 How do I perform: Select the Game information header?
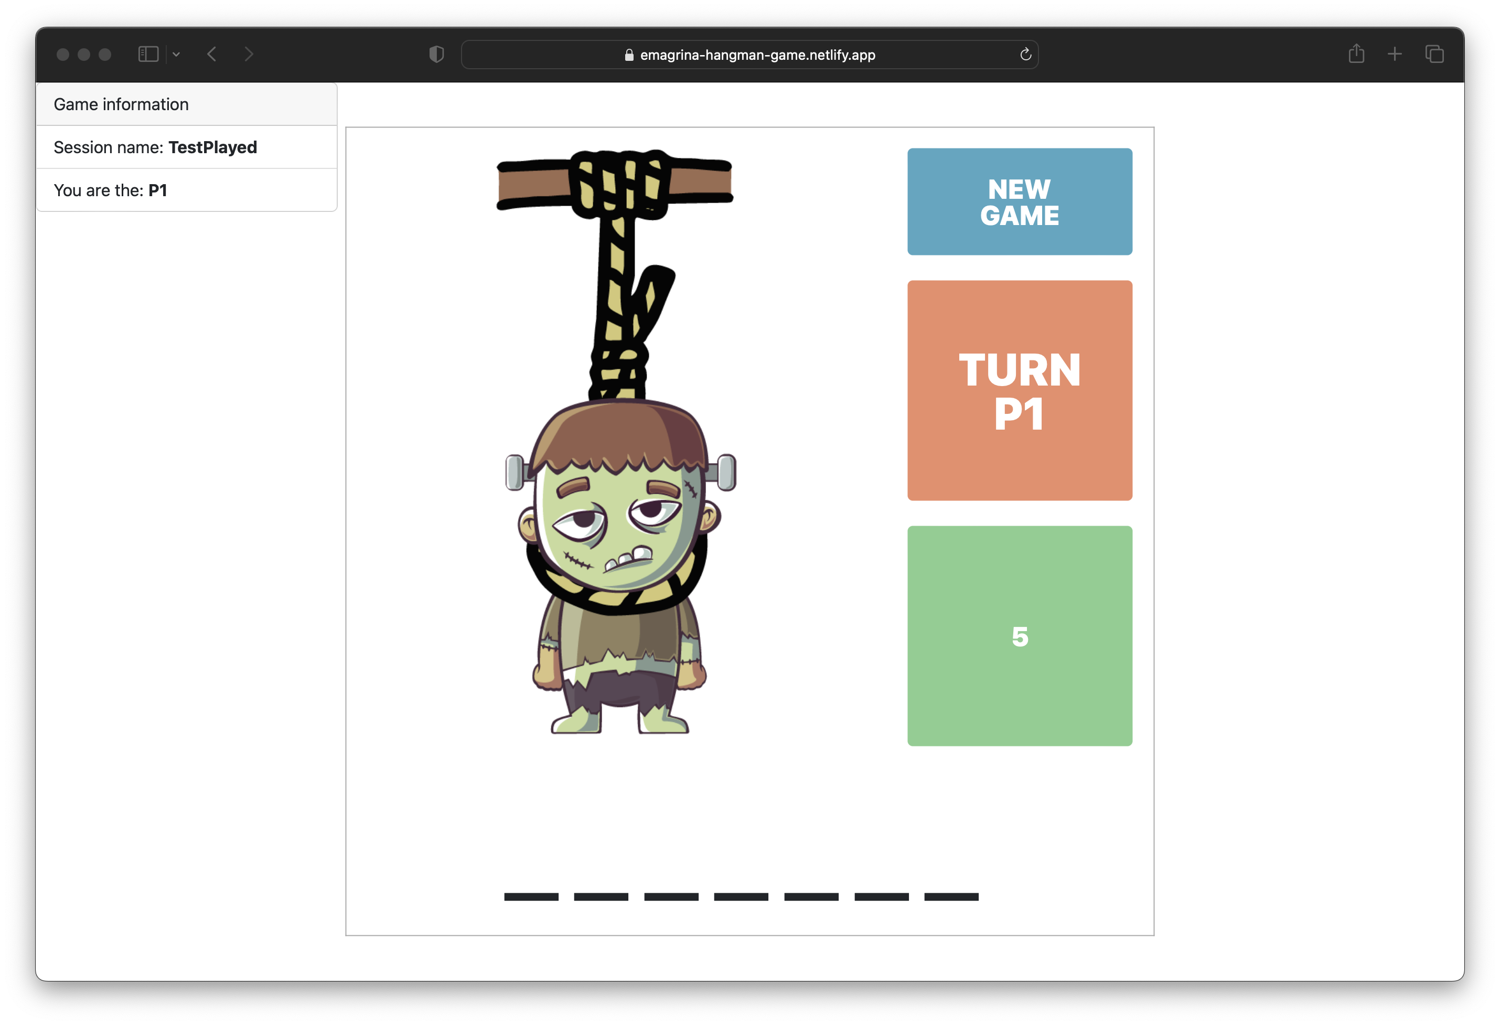187,104
